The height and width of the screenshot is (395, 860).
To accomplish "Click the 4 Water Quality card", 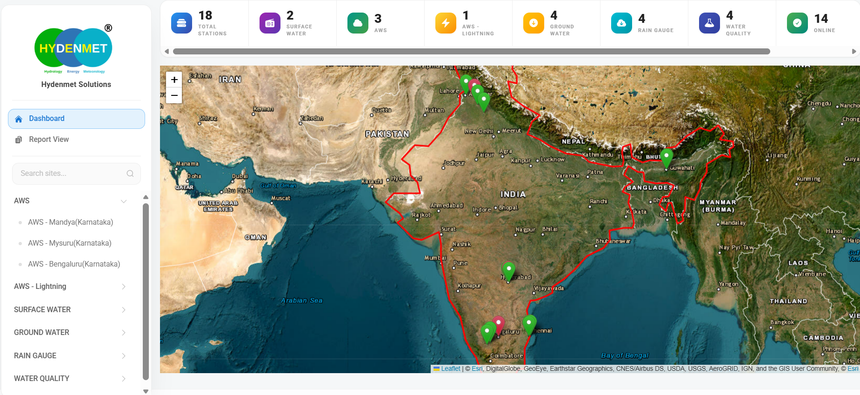I will coord(732,23).
